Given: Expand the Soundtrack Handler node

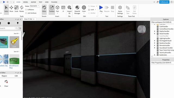Looking at the screenshot, I should point(155,48).
